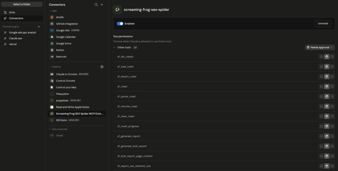Toggle the Enabled switch off

tap(120, 24)
